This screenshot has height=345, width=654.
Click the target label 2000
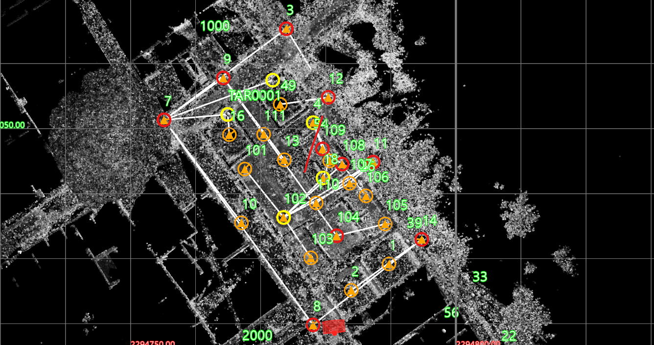click(x=257, y=336)
